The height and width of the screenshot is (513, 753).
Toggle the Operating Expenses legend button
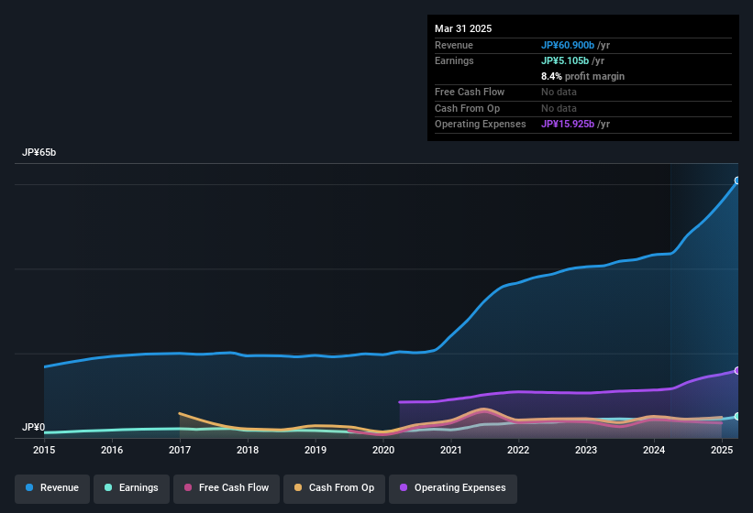coord(453,488)
